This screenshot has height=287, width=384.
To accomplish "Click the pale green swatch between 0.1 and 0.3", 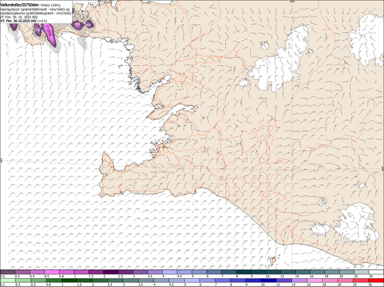I will [x=8, y=280].
